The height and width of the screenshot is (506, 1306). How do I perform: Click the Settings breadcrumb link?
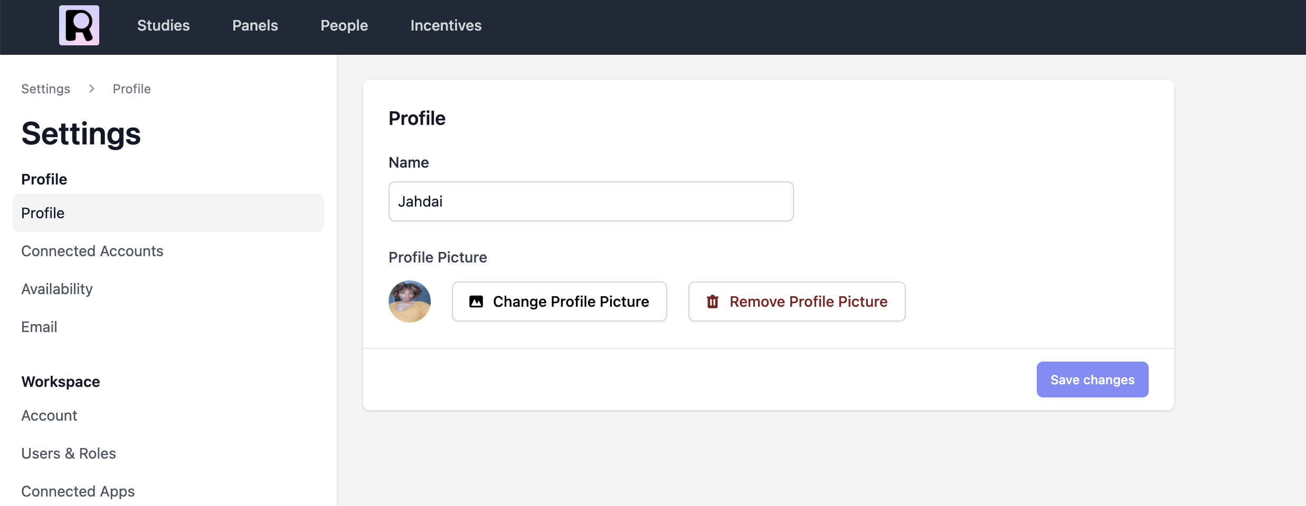45,89
